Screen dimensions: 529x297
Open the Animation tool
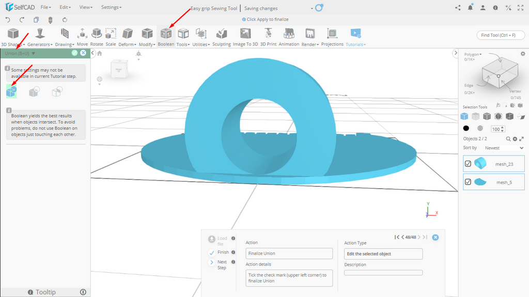point(289,37)
